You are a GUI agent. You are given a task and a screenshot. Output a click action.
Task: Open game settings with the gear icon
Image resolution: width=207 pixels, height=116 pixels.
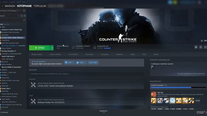click(x=196, y=47)
